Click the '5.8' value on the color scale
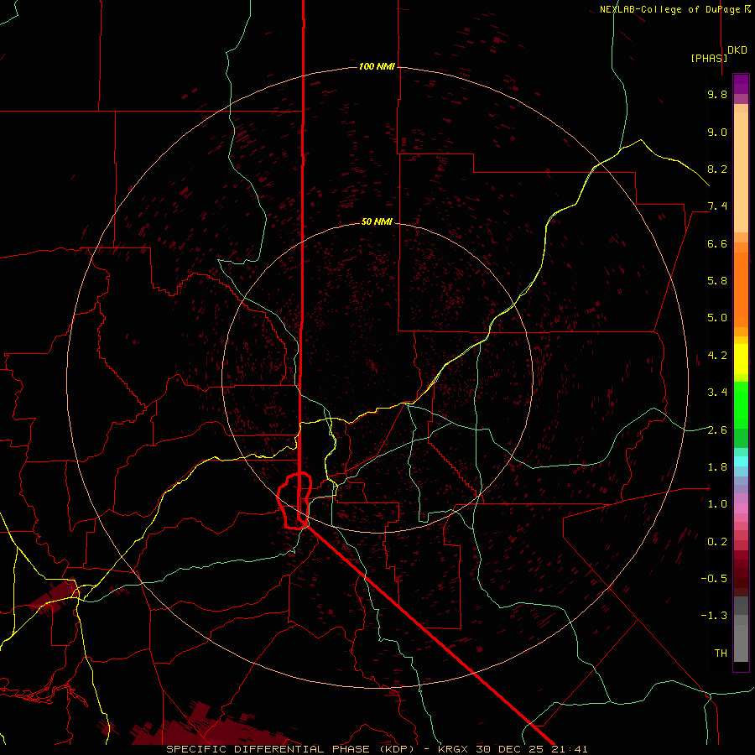 (717, 281)
